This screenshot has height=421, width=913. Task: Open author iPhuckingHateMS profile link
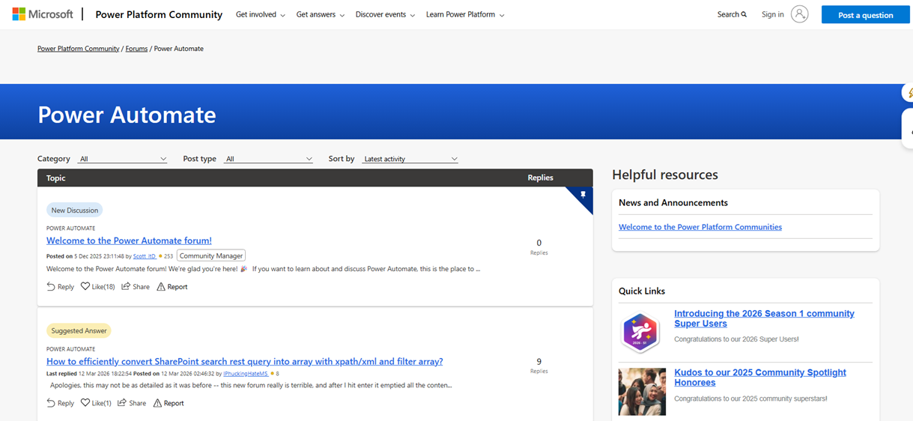click(246, 373)
